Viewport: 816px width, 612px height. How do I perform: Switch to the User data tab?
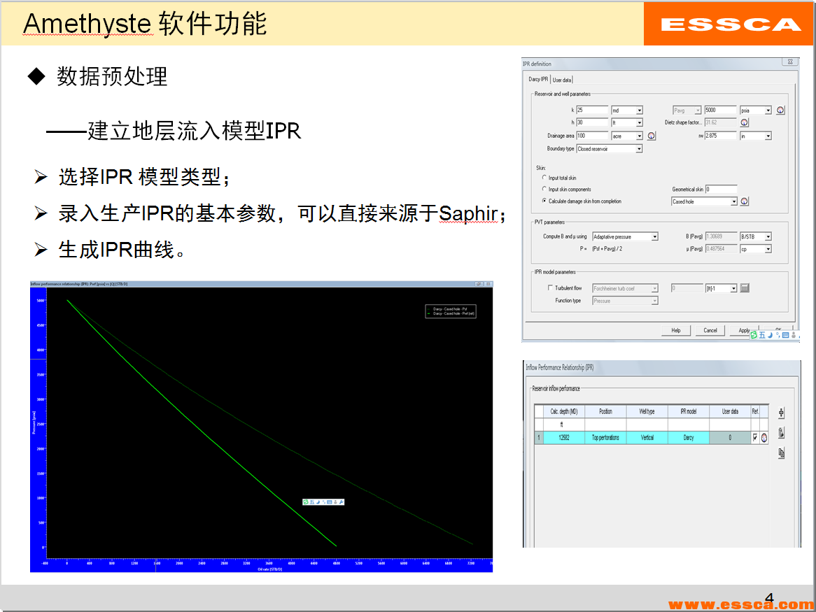(x=562, y=80)
